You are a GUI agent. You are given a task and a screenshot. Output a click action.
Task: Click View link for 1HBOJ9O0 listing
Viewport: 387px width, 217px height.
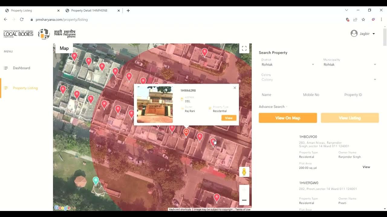tap(366, 167)
